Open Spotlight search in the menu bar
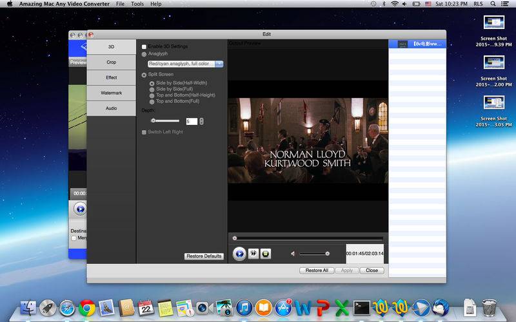The height and width of the screenshot is (322, 516). point(493,4)
